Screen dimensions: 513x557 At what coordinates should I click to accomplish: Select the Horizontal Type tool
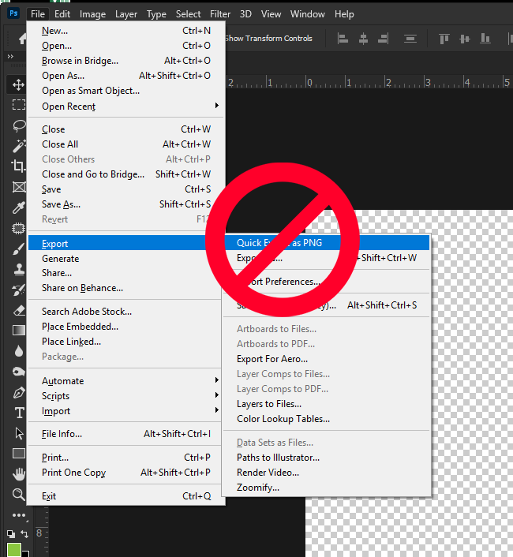19,413
